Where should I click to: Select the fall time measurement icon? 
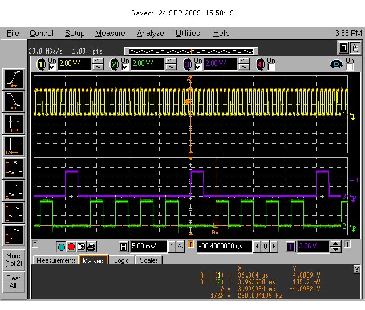[14, 101]
